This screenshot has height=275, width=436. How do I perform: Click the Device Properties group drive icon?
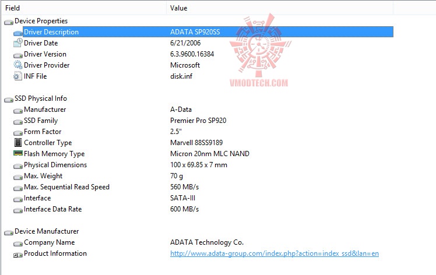[x=9, y=22]
